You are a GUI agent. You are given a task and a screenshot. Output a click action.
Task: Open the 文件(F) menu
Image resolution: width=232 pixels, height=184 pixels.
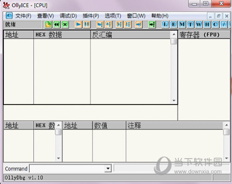[x=23, y=16]
